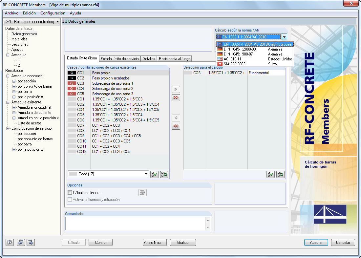Viewport: 361px width, 258px height.
Task: Select CC5 Sobrecarga de uso zona 3
Action: pos(118,94)
